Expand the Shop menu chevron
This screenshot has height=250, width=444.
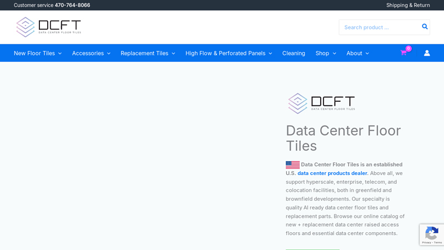click(335, 53)
